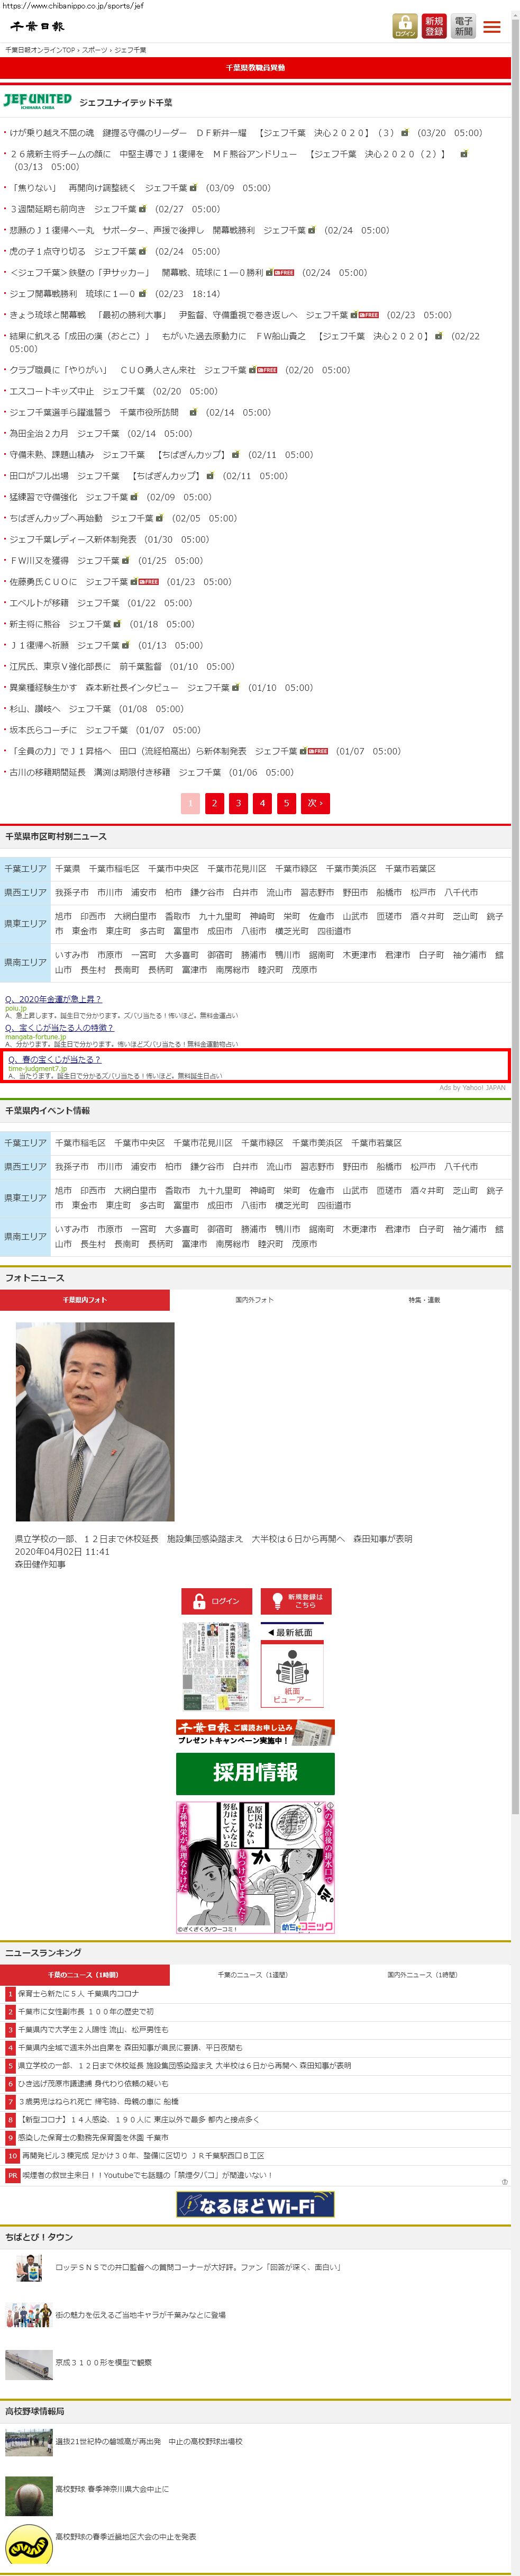Image resolution: width=520 pixels, height=2576 pixels.
Task: Open the hamburger menu icon
Action: (492, 27)
